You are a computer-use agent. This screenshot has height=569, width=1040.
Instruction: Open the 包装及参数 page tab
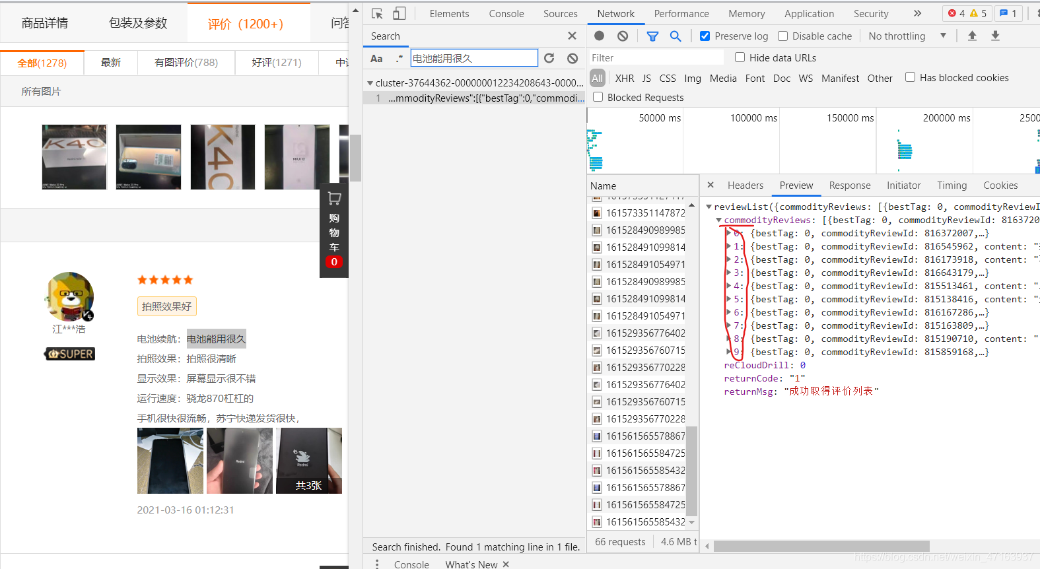point(138,24)
